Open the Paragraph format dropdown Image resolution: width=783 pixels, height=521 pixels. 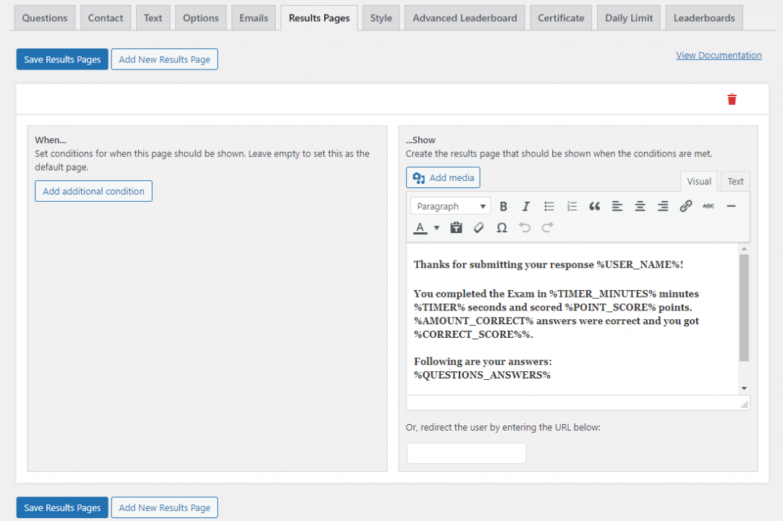pos(449,206)
